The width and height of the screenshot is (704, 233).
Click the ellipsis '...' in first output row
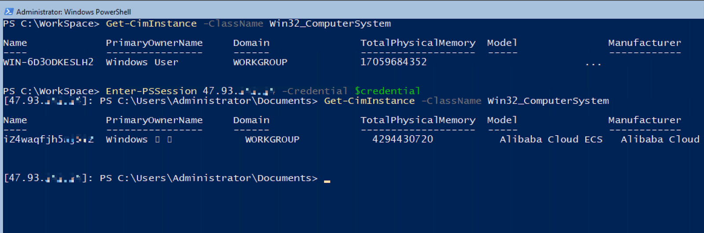[x=593, y=65]
